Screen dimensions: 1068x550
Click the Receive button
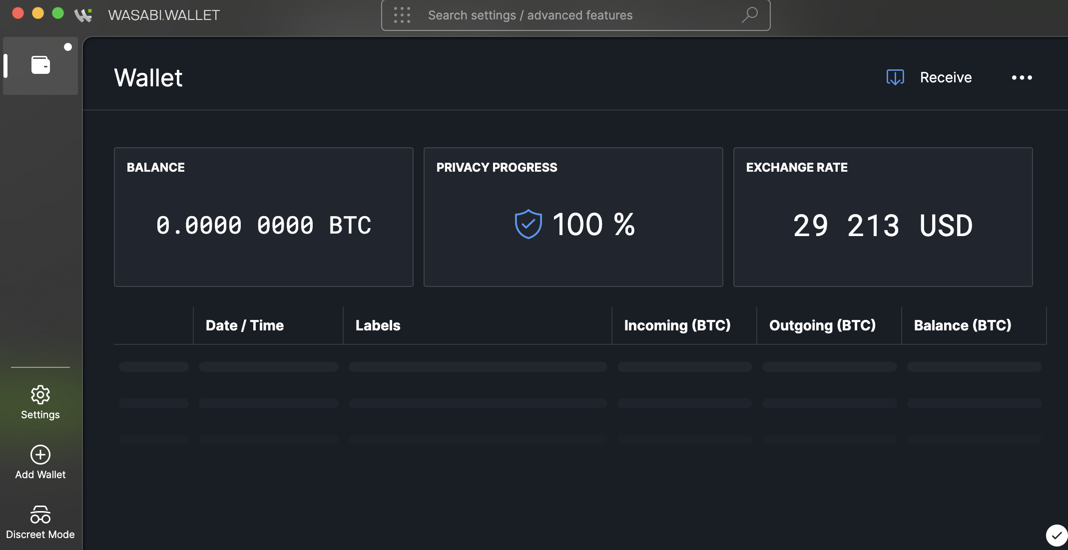coord(946,77)
